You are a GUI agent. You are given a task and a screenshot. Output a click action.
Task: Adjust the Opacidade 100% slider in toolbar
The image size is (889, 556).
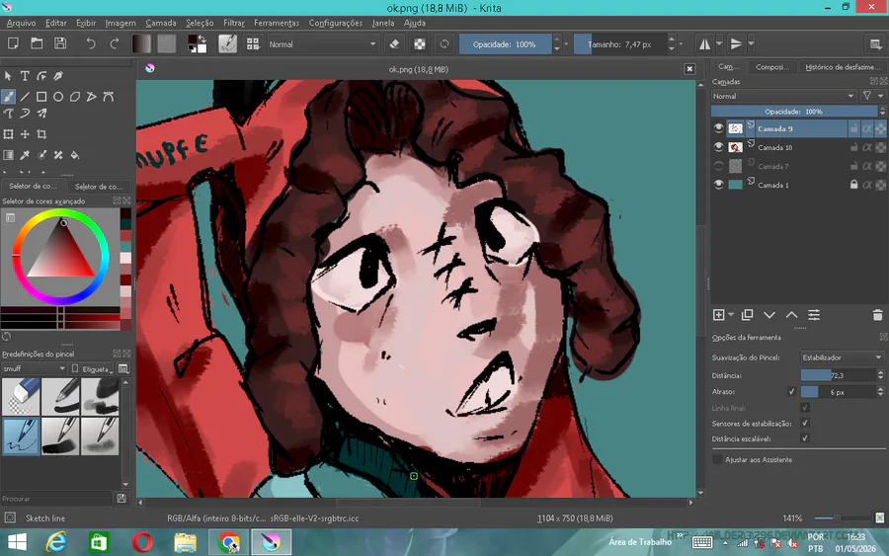pyautogui.click(x=505, y=44)
